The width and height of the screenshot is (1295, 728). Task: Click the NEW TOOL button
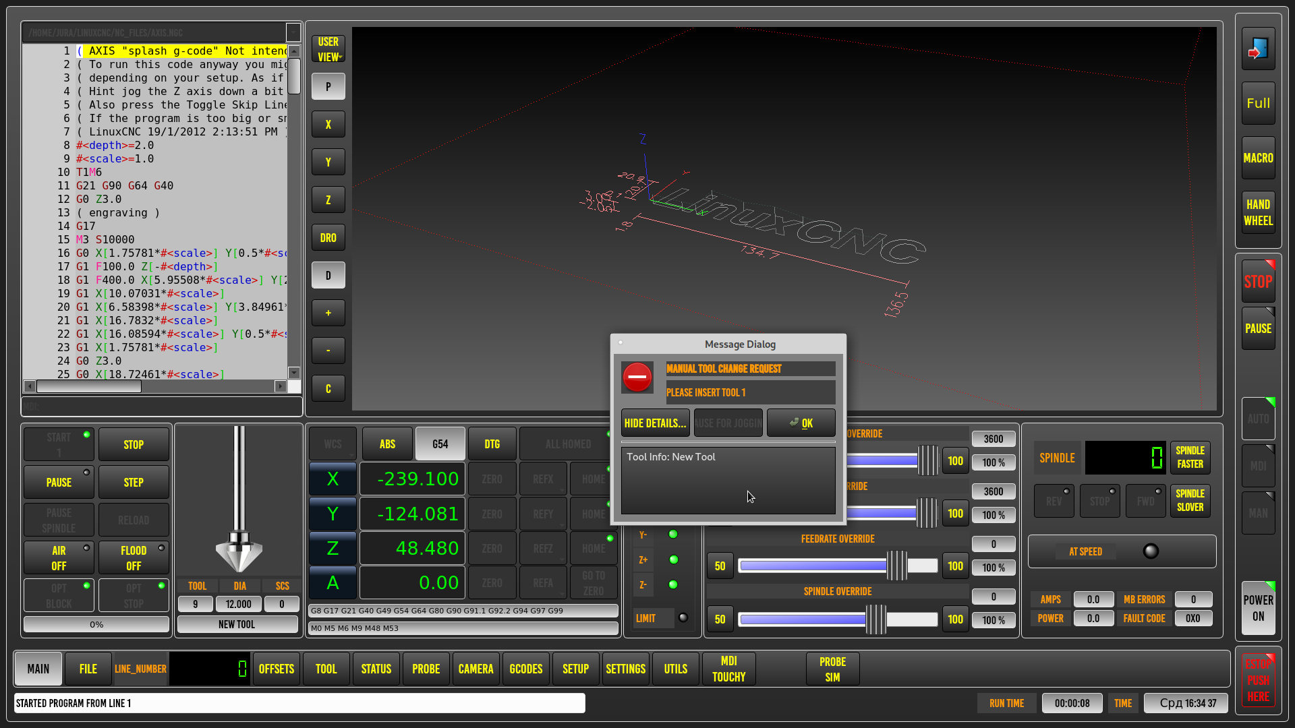coord(237,625)
